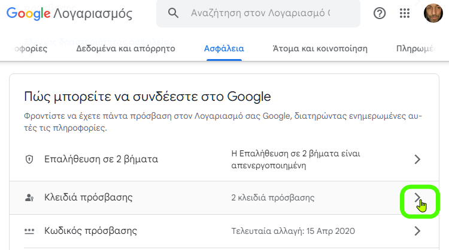
Task: Switch to Δεδομένα και απόρρητο tab
Action: 126,48
